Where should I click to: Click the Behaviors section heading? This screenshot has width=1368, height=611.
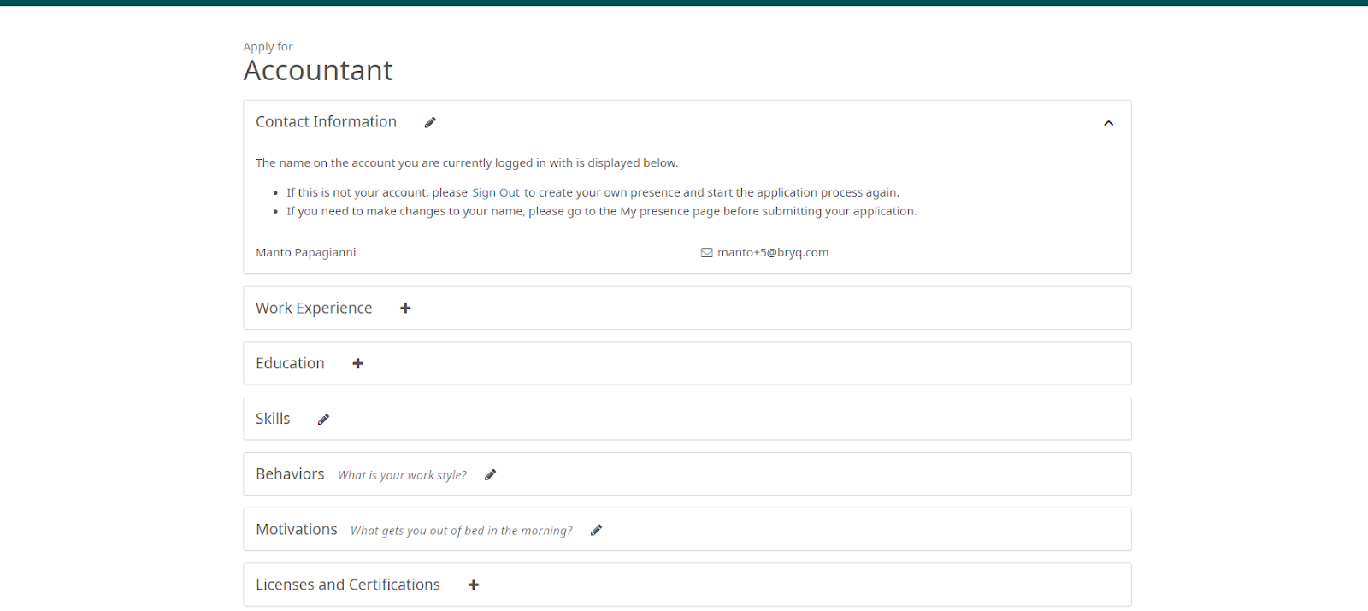(290, 474)
